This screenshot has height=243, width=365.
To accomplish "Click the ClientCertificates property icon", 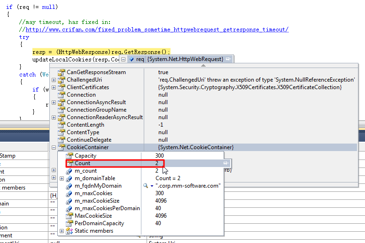I will [62, 87].
